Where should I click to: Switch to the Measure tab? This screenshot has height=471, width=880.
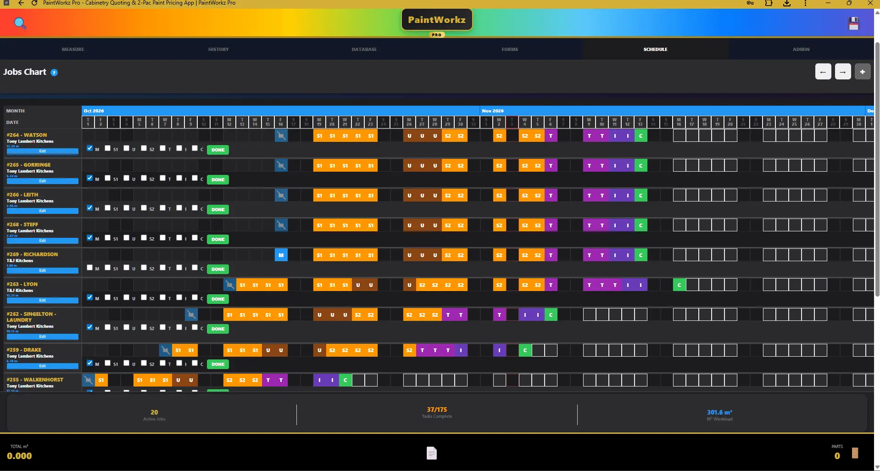coord(73,49)
